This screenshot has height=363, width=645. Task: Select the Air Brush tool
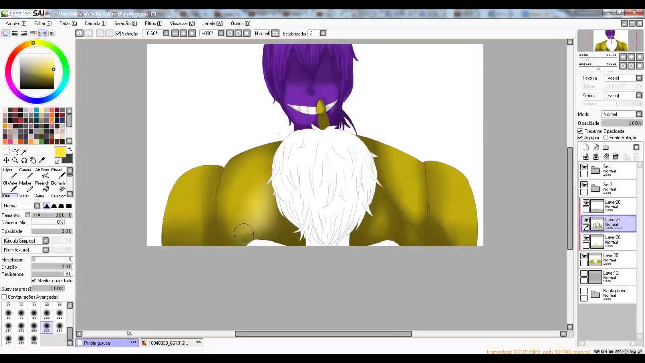(x=42, y=173)
